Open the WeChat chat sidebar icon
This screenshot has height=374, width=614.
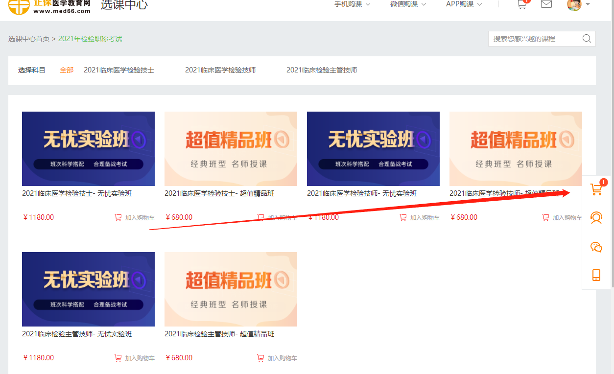pos(596,247)
